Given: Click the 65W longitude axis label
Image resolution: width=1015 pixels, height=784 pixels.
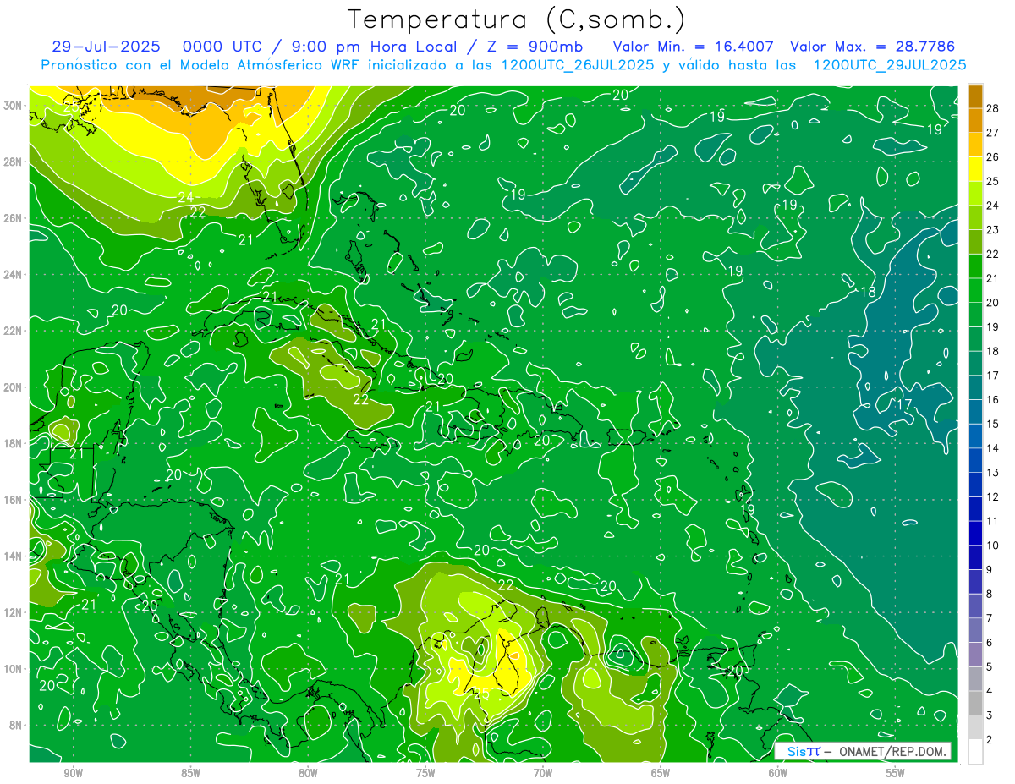Looking at the screenshot, I should [661, 774].
